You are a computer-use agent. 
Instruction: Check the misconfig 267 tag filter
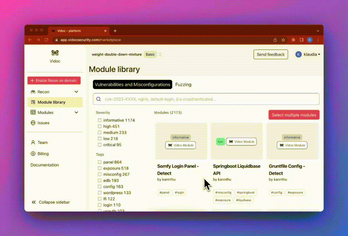100,174
